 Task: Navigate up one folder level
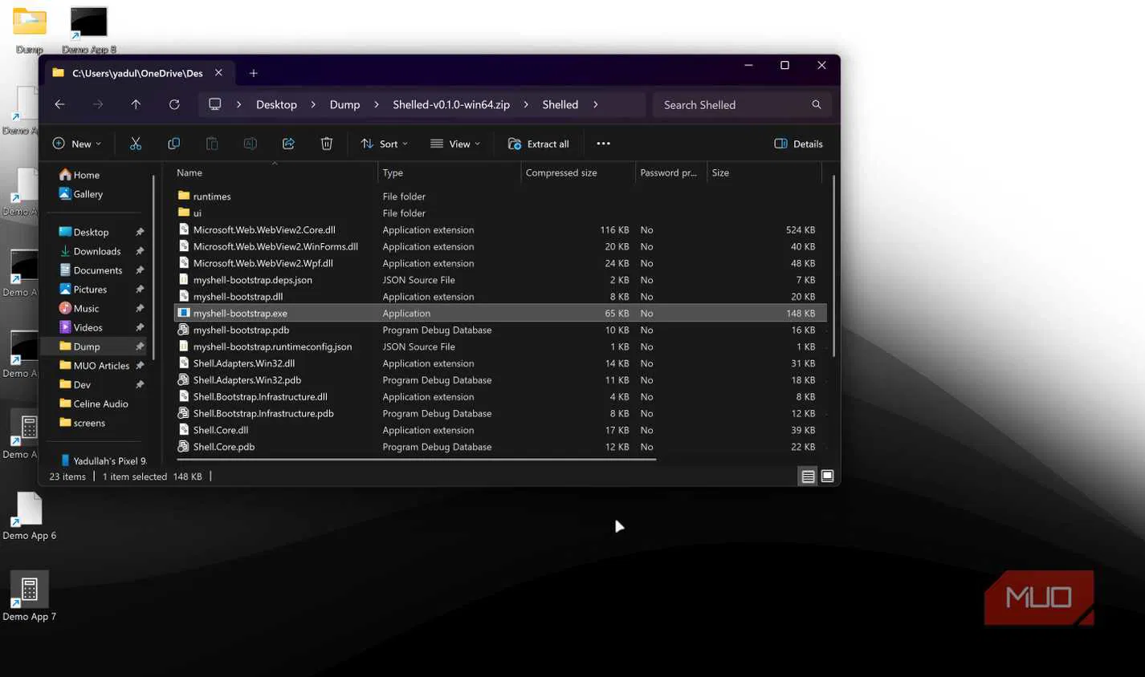(x=136, y=104)
